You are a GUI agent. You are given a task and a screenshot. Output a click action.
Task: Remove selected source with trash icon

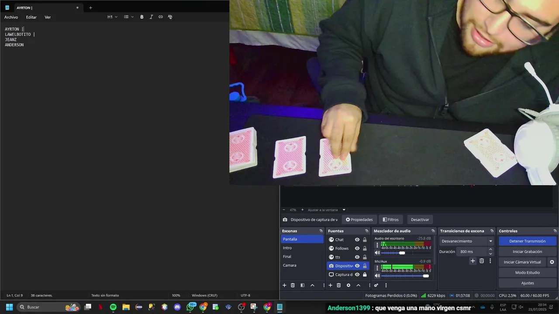point(338,285)
